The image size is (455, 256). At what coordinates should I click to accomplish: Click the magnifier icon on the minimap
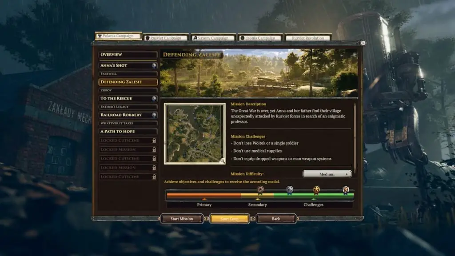pos(222,161)
